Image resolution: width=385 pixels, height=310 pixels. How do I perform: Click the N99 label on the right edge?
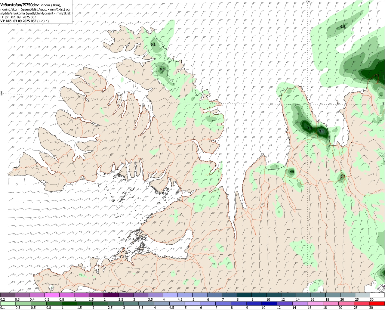pos(383,104)
